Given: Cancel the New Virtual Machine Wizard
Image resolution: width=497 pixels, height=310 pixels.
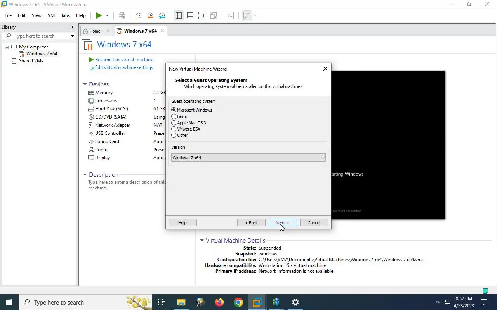Looking at the screenshot, I should click(314, 223).
